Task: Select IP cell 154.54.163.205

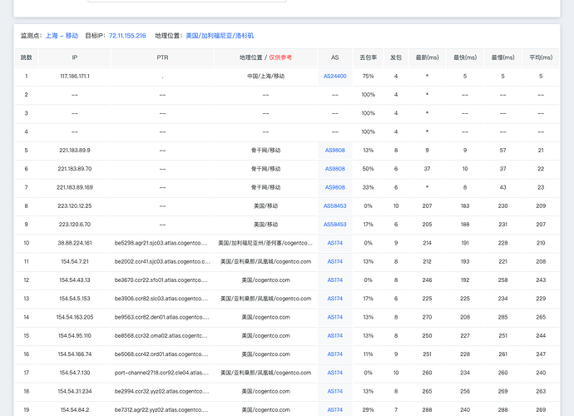Action: [75, 317]
